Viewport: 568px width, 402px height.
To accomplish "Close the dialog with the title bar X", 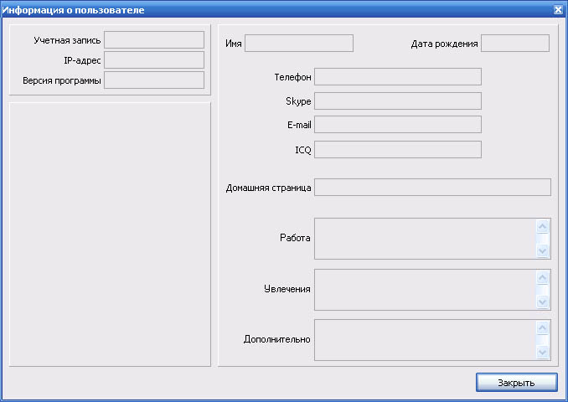I will 558,10.
